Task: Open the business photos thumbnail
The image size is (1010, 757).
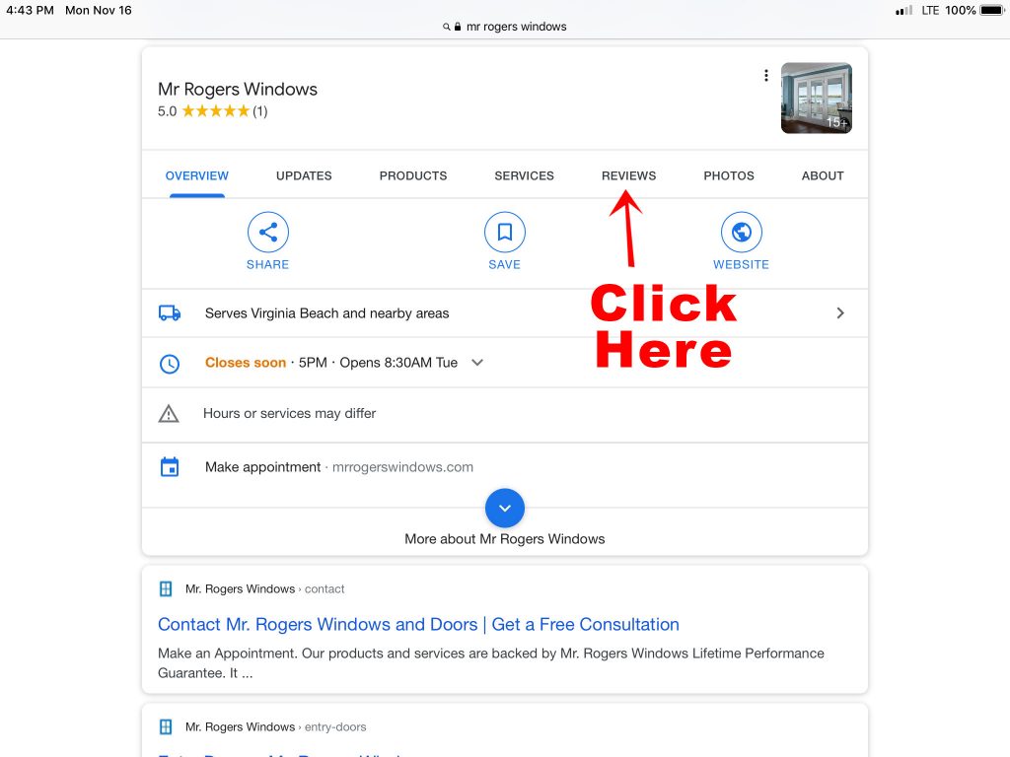Action: [817, 98]
